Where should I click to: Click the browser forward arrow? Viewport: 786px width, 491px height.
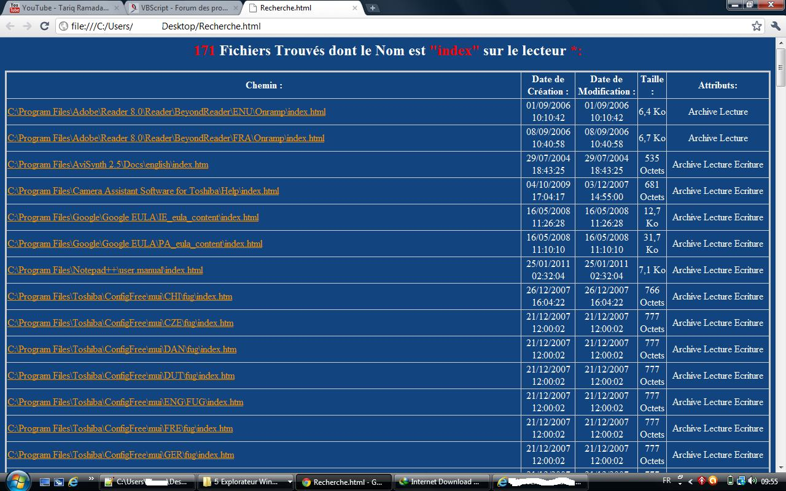[27, 26]
